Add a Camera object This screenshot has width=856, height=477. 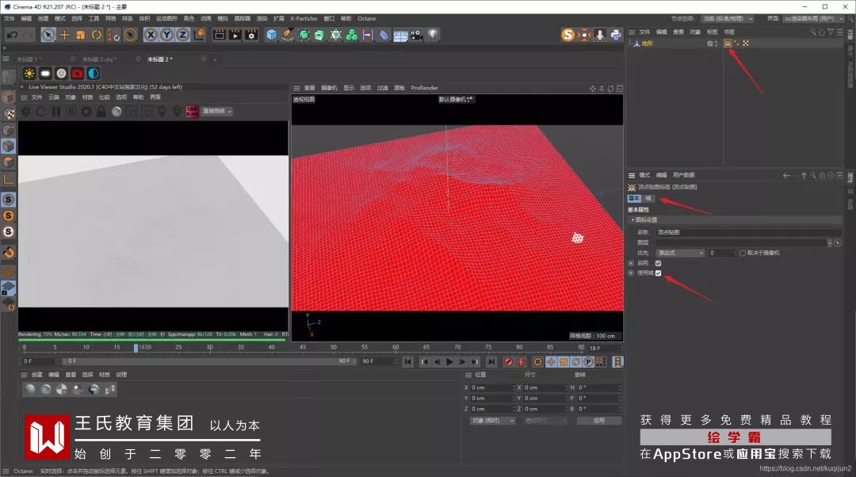click(x=417, y=35)
